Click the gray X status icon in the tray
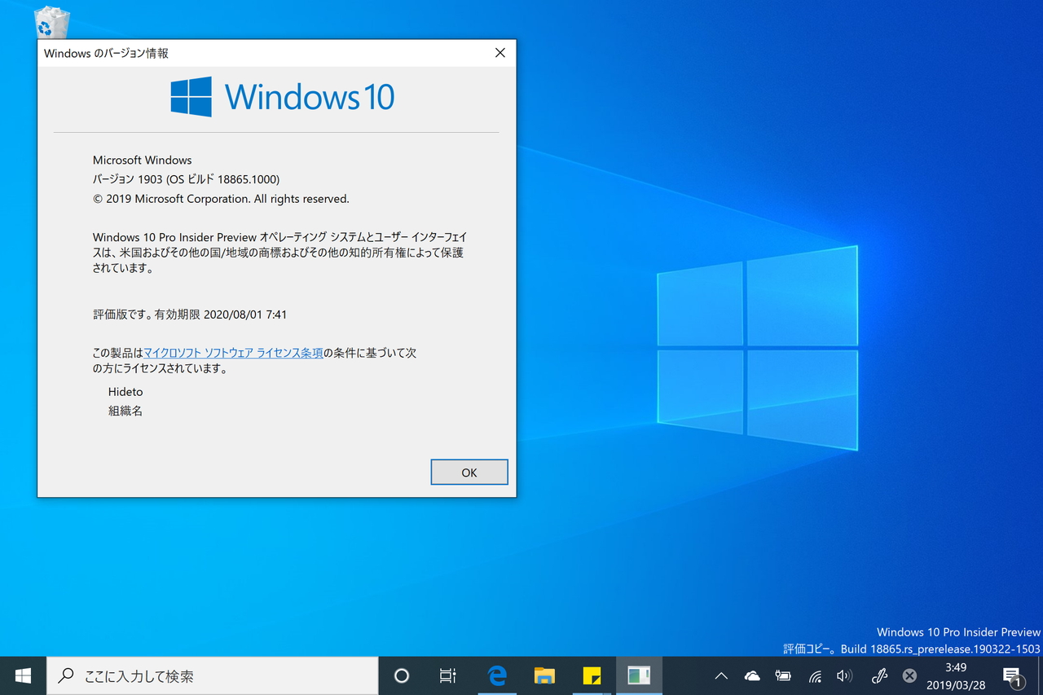 click(x=909, y=675)
